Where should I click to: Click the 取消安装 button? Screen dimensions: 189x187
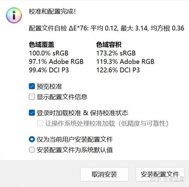coord(104,174)
